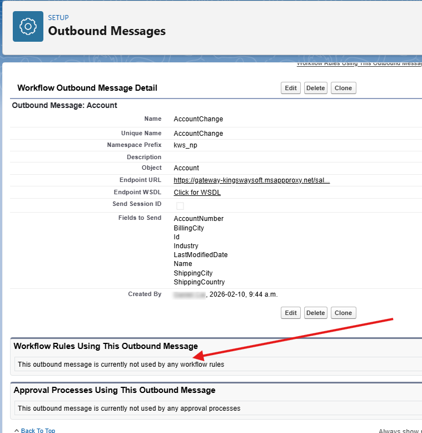
Task: Follow the Back To Top link
Action: click(x=38, y=430)
